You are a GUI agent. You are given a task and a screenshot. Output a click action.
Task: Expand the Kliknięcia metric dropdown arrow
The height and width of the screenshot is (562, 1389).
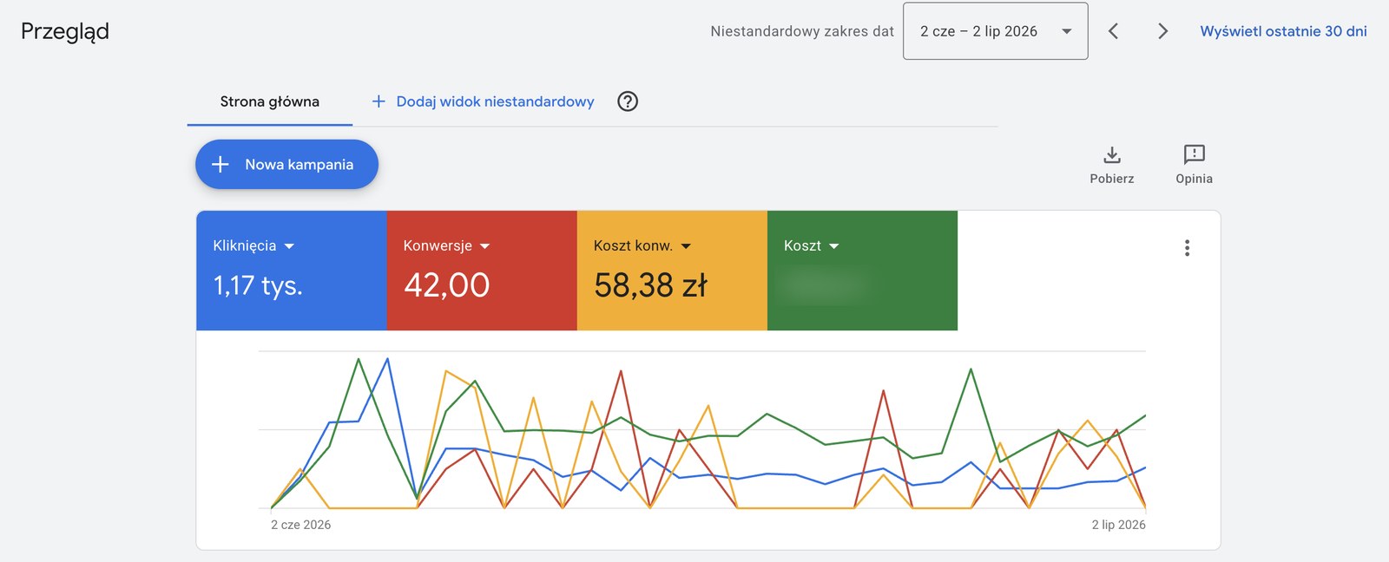[289, 246]
